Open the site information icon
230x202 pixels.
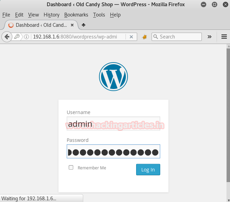pos(26,37)
